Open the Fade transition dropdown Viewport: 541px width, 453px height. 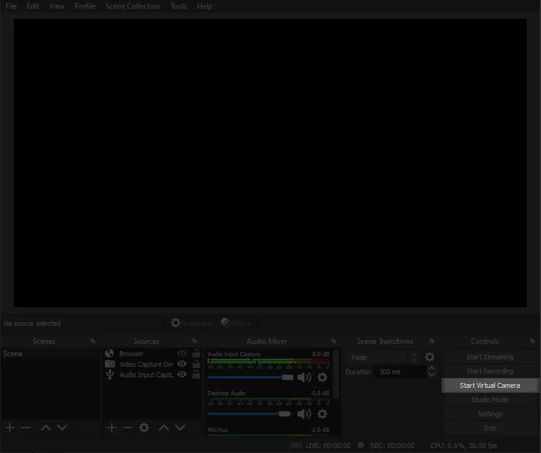coord(383,357)
